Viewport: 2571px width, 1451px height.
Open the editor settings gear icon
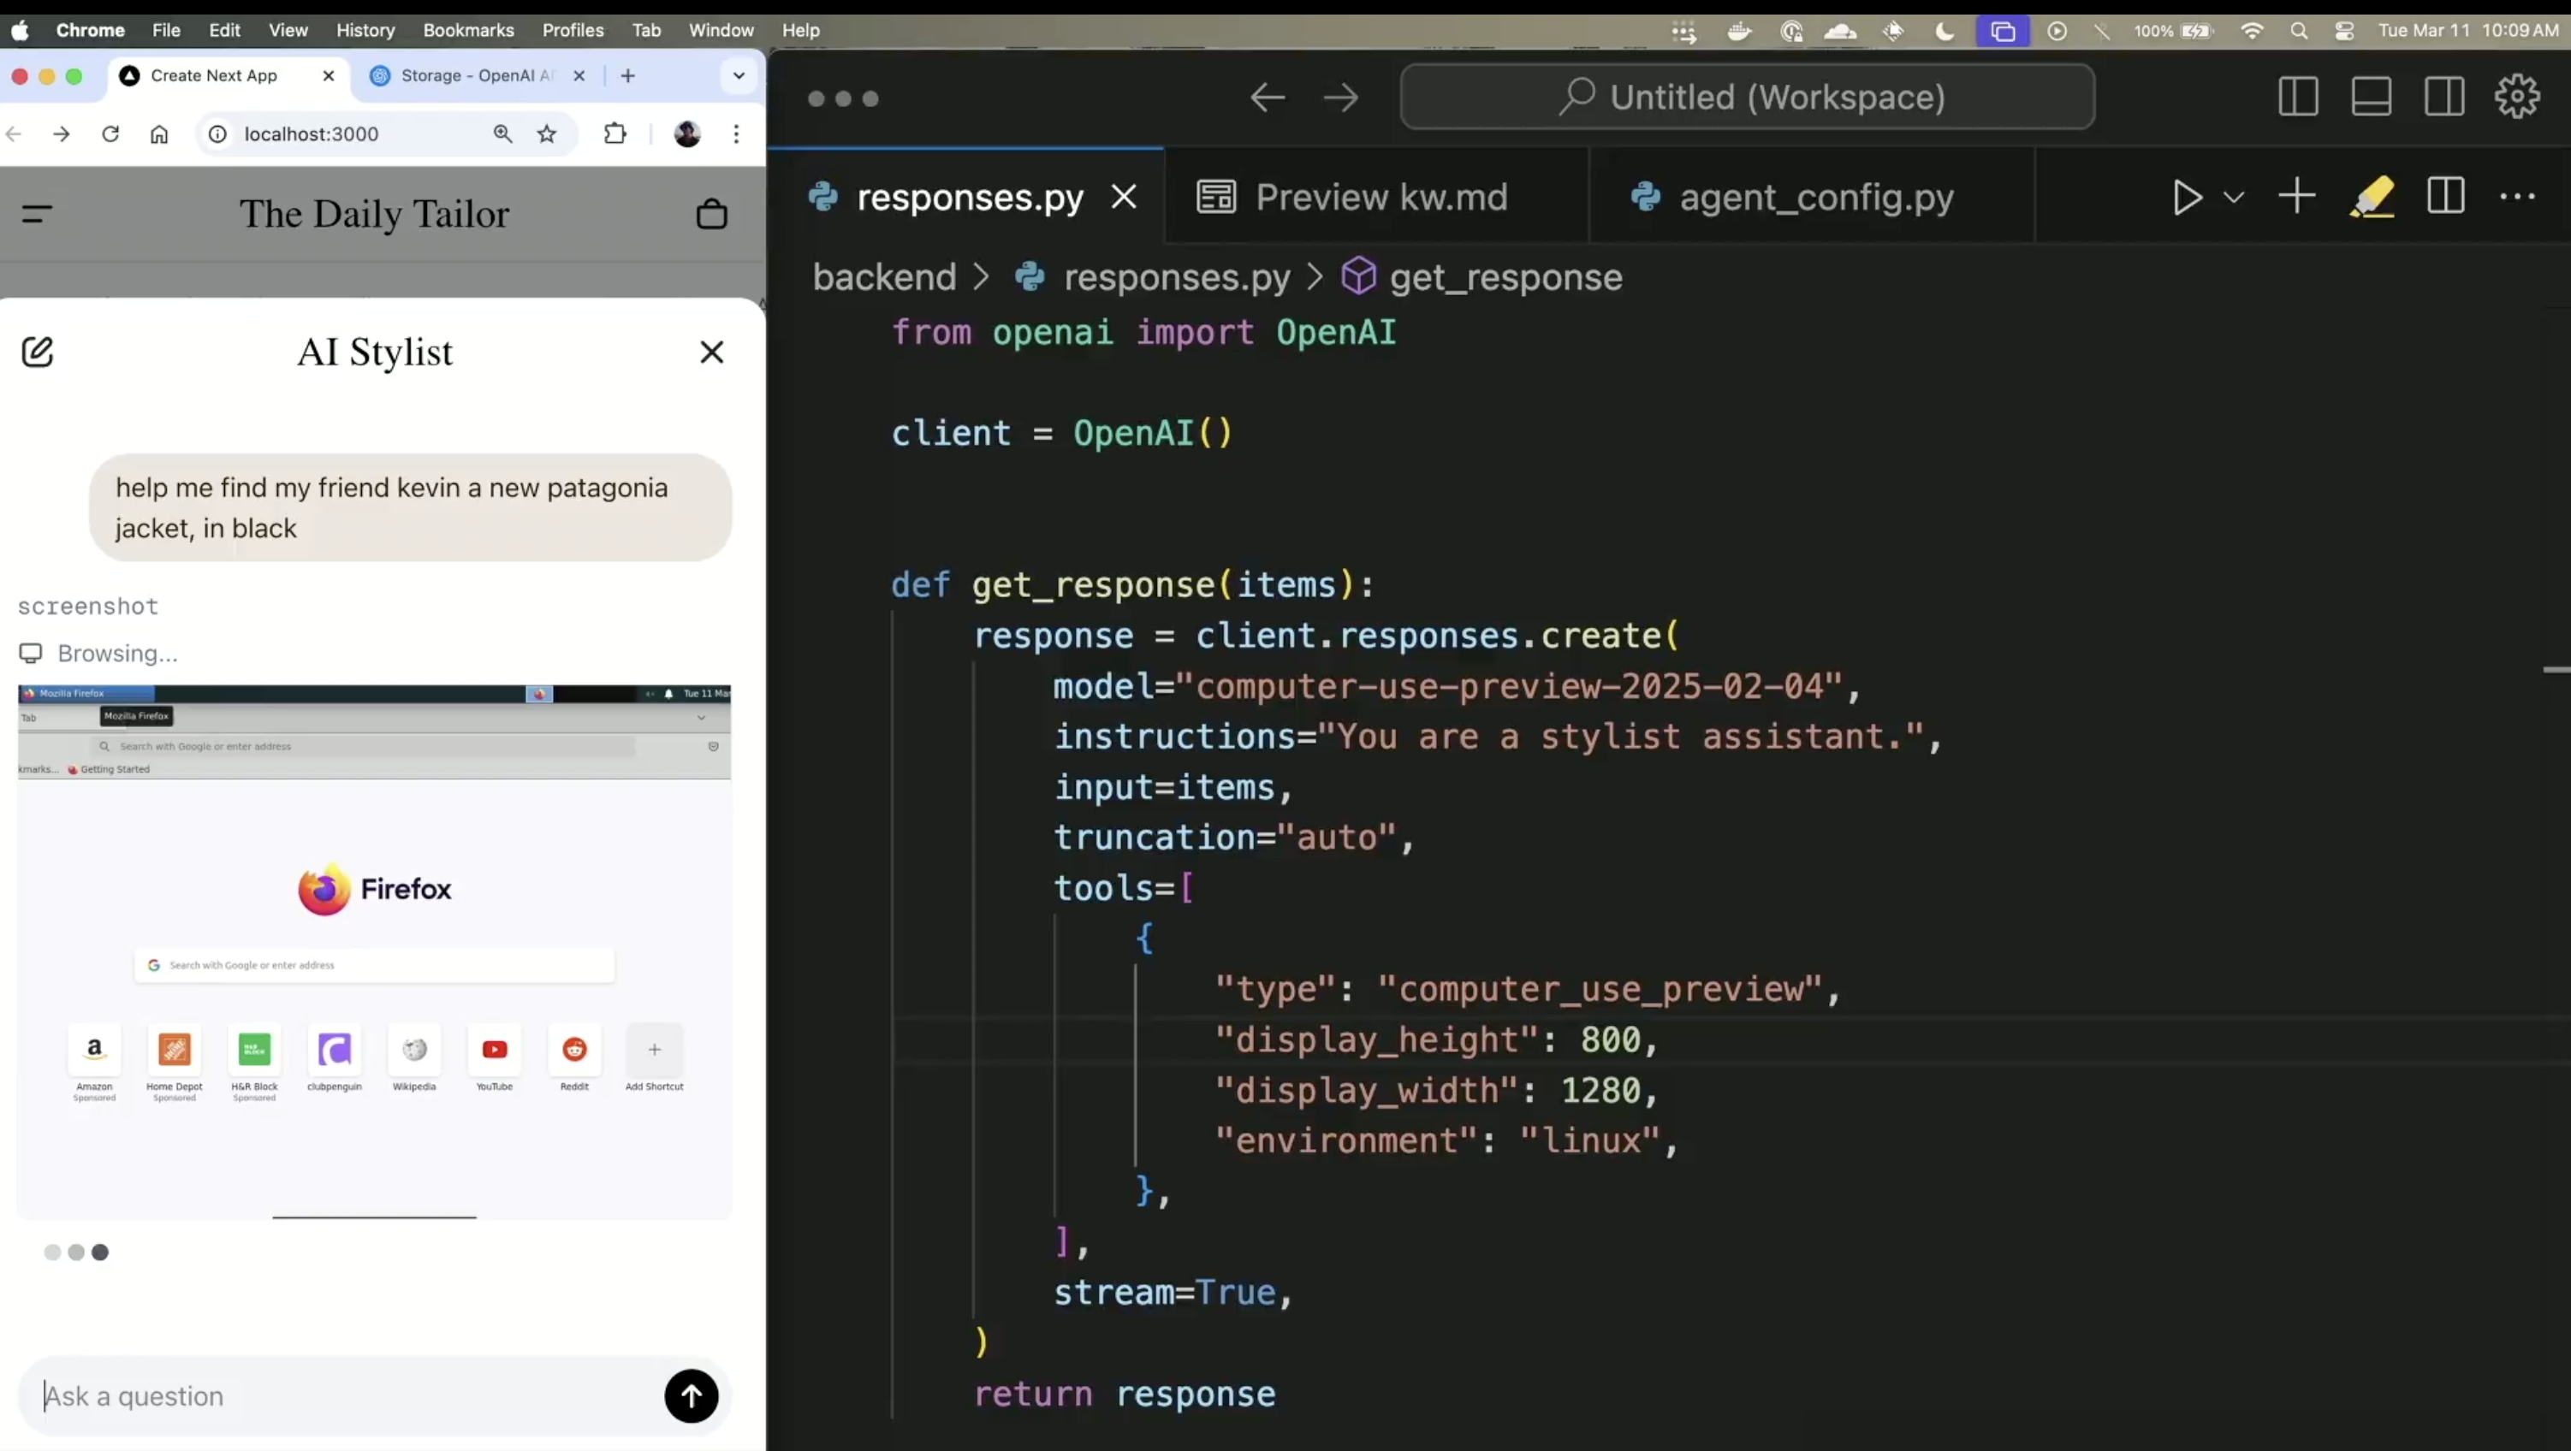[2517, 97]
